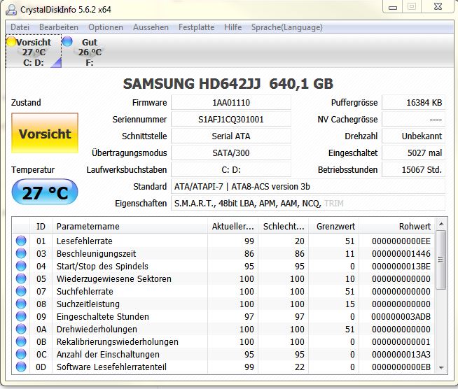
Task: Select the blue Gut disk status icon
Action: [67, 41]
